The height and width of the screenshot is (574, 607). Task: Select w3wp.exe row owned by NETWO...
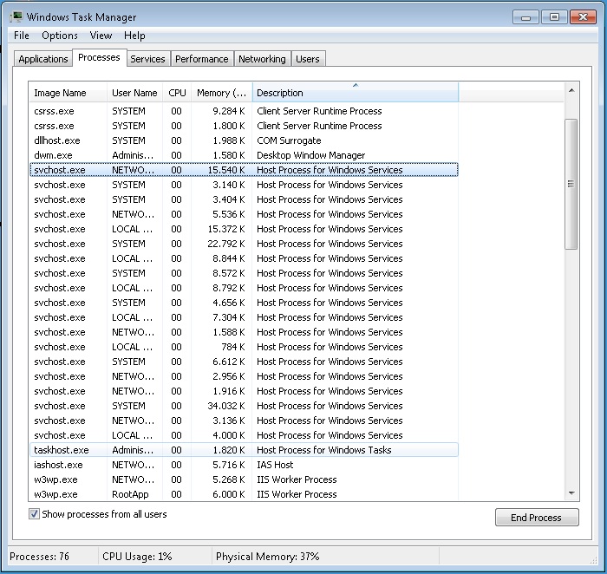[x=244, y=479]
